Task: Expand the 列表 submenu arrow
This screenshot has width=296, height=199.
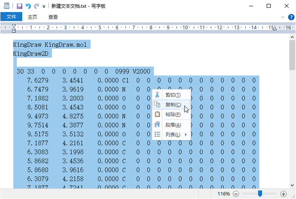Action: tap(186, 134)
